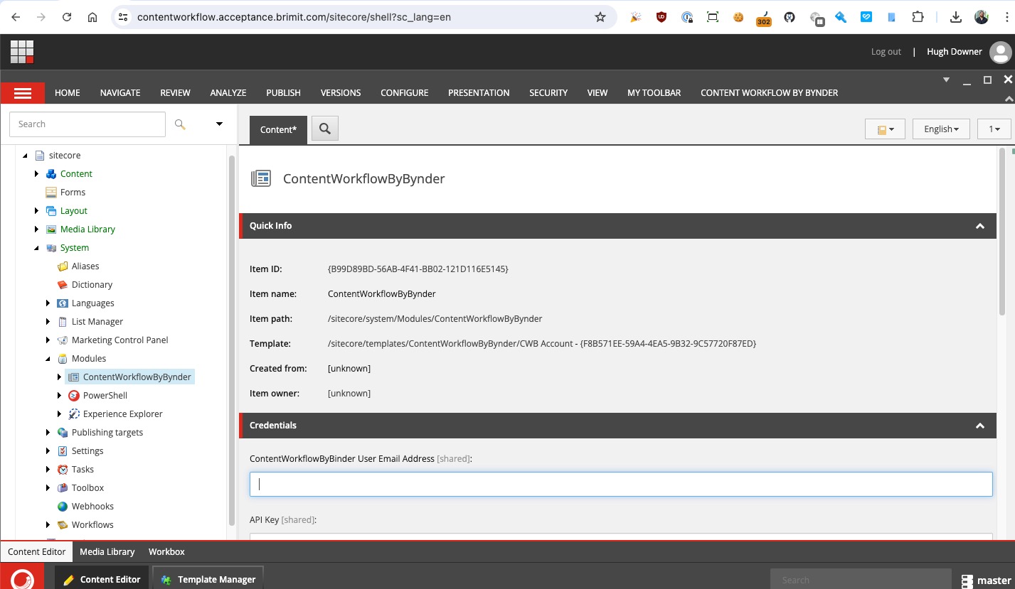Open the red hamburger menu button

[23, 93]
